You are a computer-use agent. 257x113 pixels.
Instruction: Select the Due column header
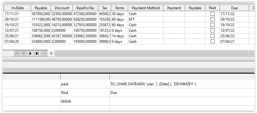tap(234, 8)
